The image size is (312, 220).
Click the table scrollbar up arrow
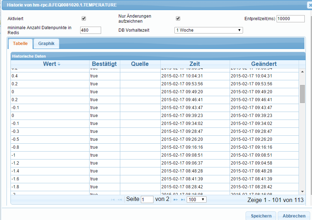(302, 72)
